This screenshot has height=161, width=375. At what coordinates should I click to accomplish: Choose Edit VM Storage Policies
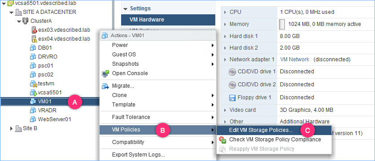coord(261,130)
